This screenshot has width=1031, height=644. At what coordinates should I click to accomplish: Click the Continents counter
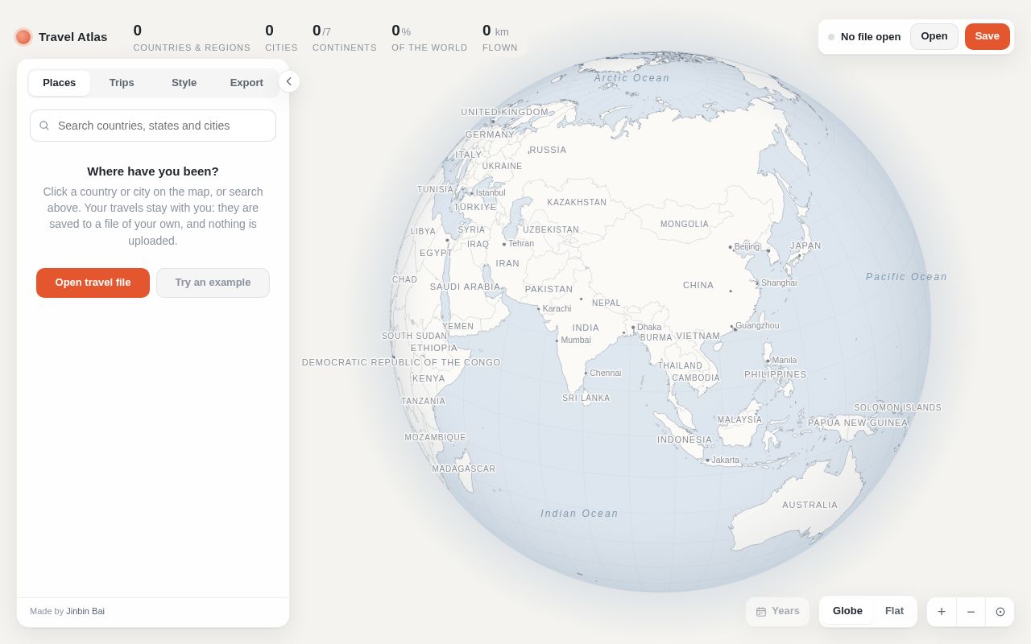click(345, 38)
